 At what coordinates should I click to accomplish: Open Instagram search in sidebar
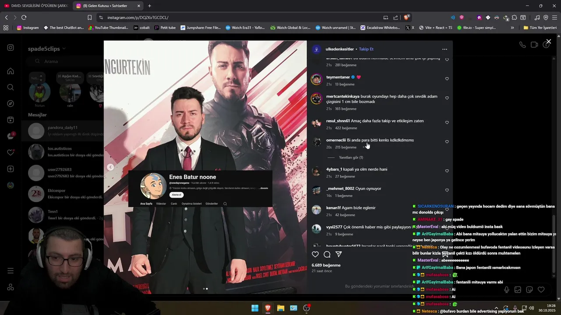[11, 87]
